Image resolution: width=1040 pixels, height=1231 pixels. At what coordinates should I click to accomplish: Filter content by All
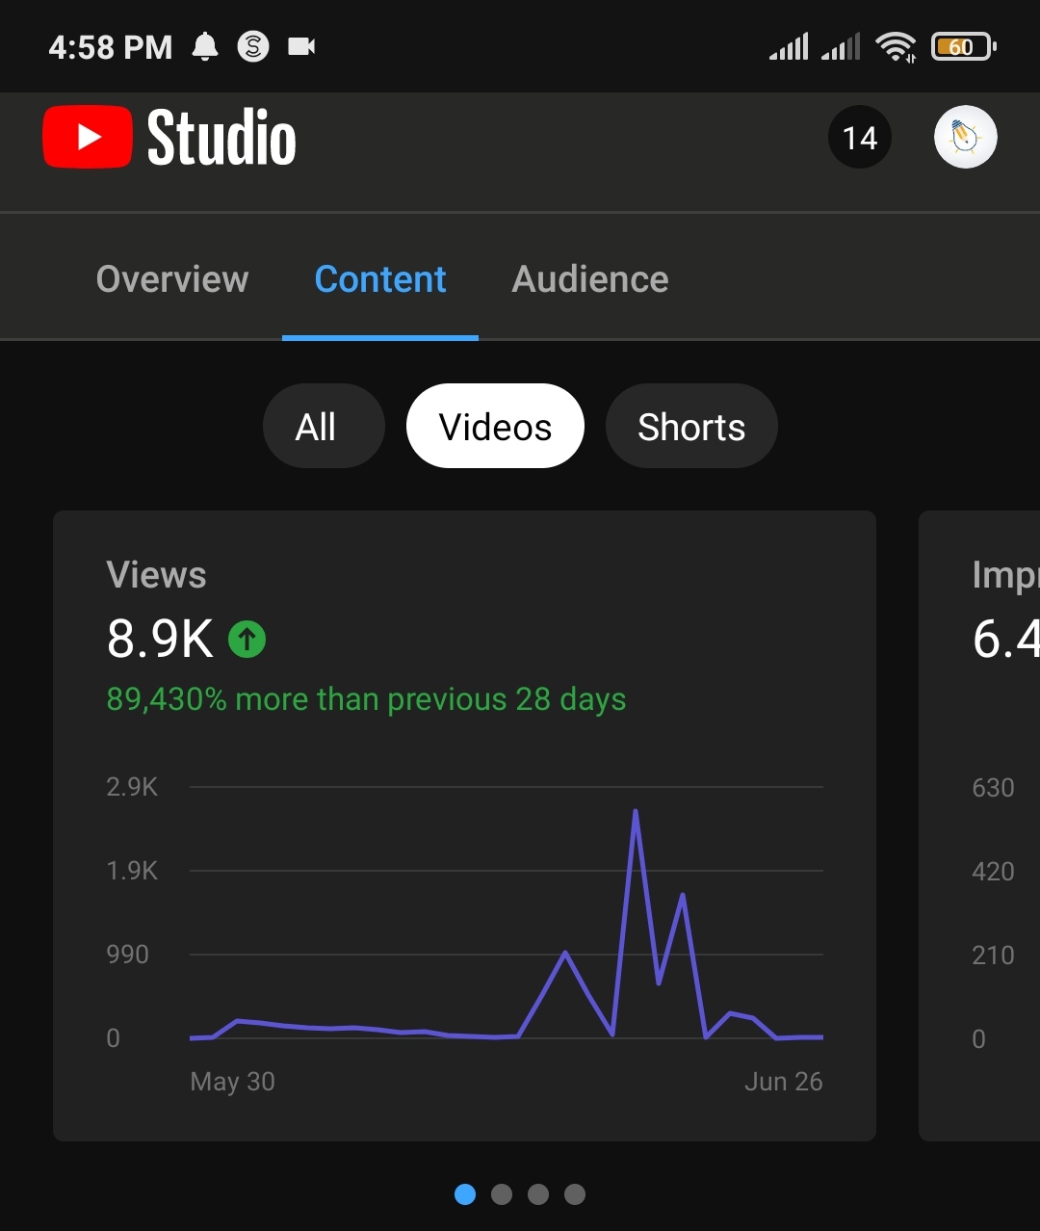click(x=324, y=426)
